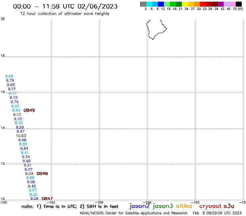246x216 pixels.
Task: Click the 'Feb 8 08:29:06 UTC 2023' timestamp
Action: pos(217,213)
